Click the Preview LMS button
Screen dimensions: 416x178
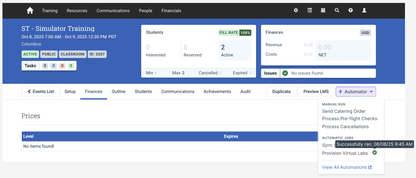(x=316, y=92)
